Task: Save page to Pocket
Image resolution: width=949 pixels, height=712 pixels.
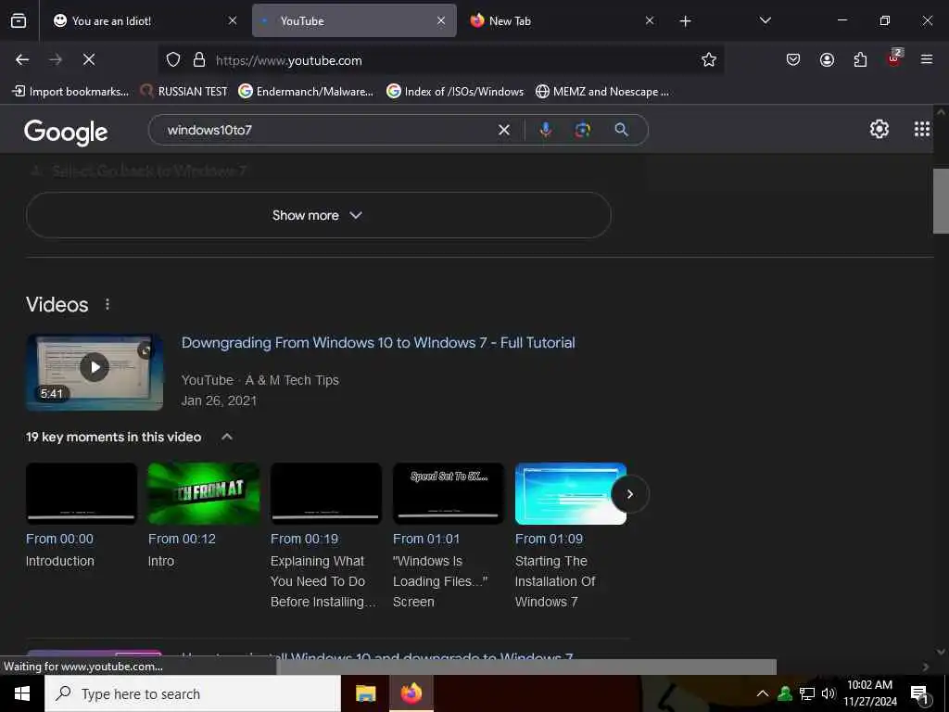Action: point(793,59)
